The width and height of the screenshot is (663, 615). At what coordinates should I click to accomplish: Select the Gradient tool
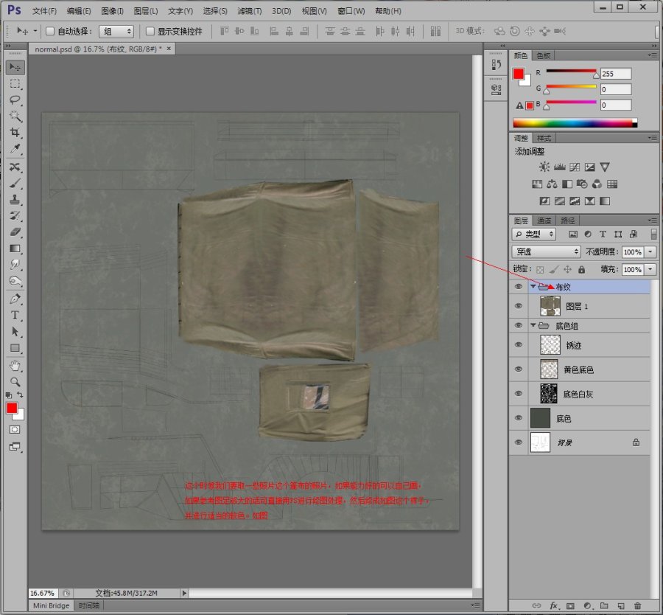(15, 249)
